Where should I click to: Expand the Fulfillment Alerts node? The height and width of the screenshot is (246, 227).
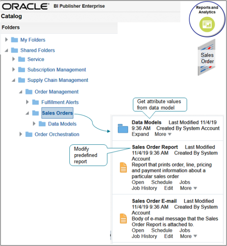click(27, 102)
